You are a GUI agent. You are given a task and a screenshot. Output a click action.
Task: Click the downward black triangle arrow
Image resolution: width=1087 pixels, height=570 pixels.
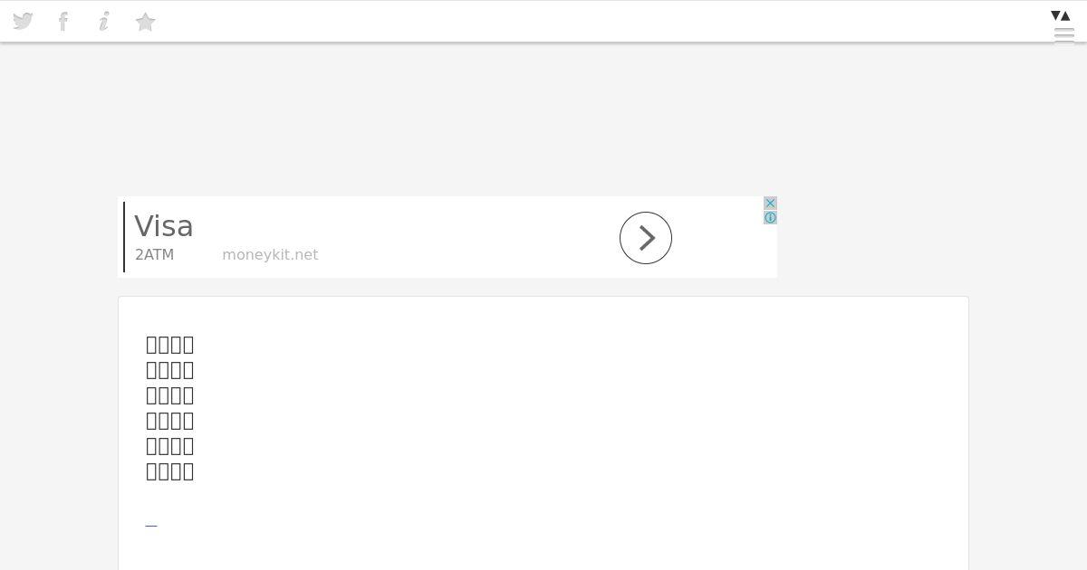[1055, 15]
